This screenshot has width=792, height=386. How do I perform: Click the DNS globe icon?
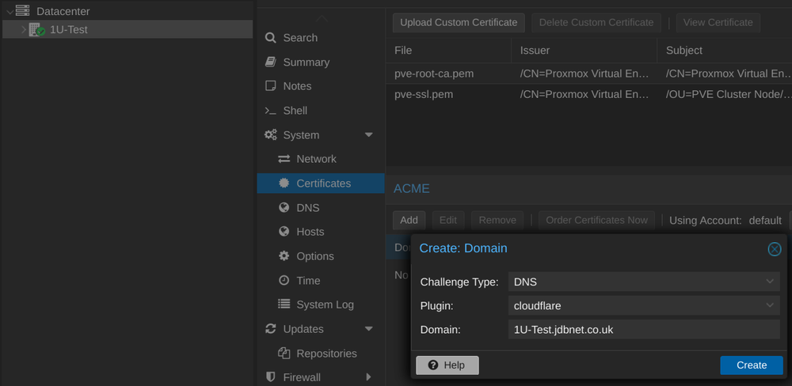(x=284, y=208)
